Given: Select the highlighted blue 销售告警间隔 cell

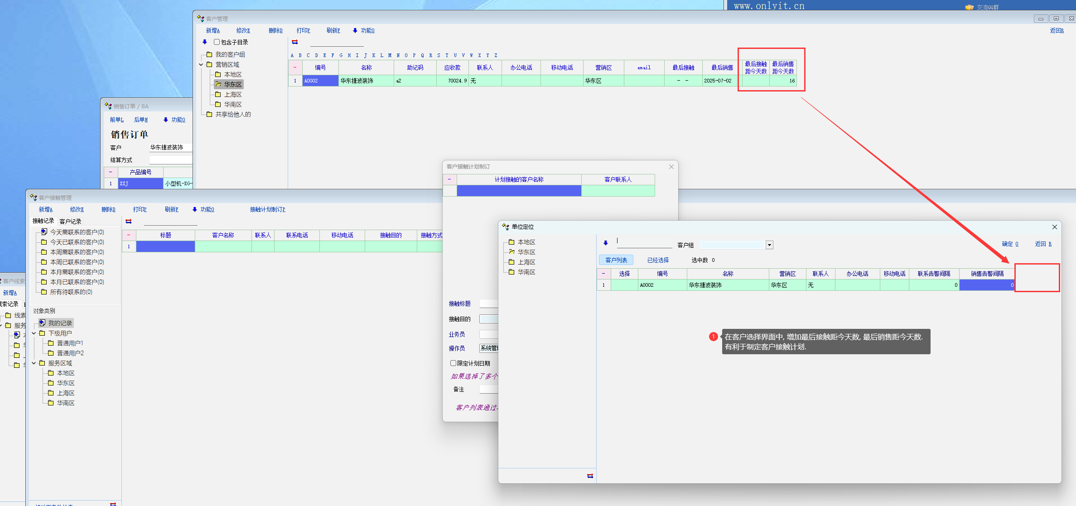Looking at the screenshot, I should click(986, 285).
